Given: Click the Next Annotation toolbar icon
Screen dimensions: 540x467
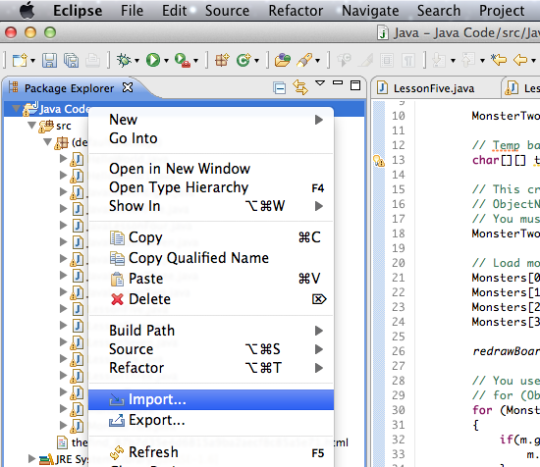Looking at the screenshot, I should [439, 61].
